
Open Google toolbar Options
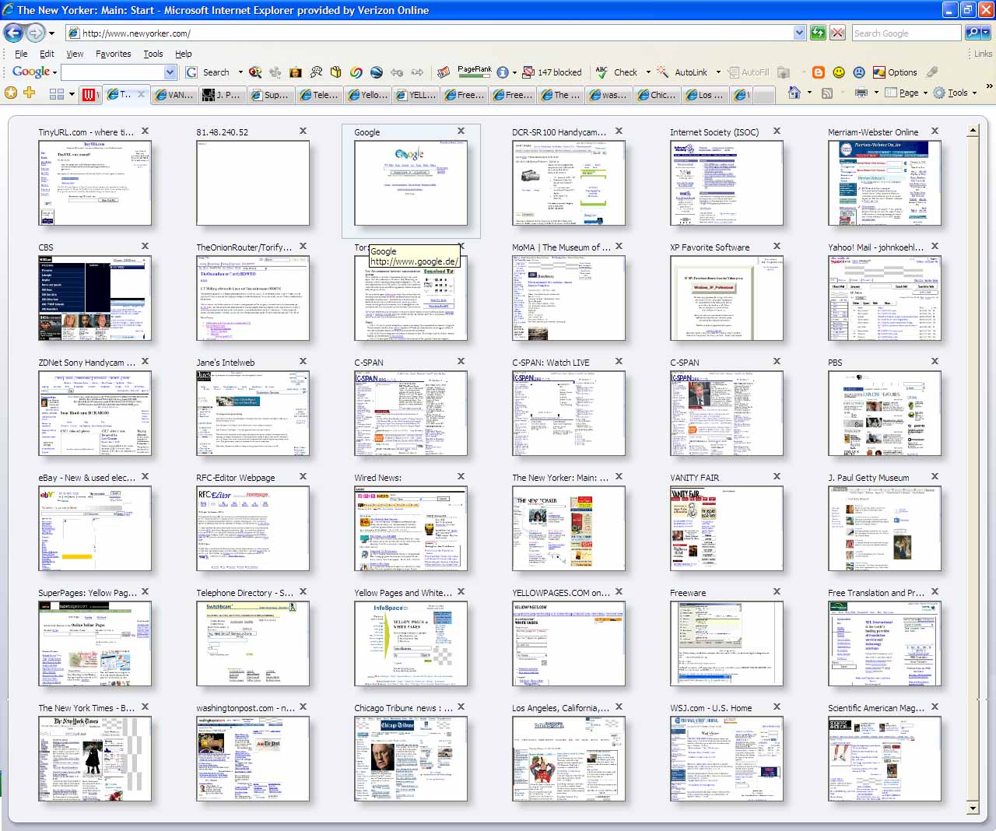pos(895,72)
